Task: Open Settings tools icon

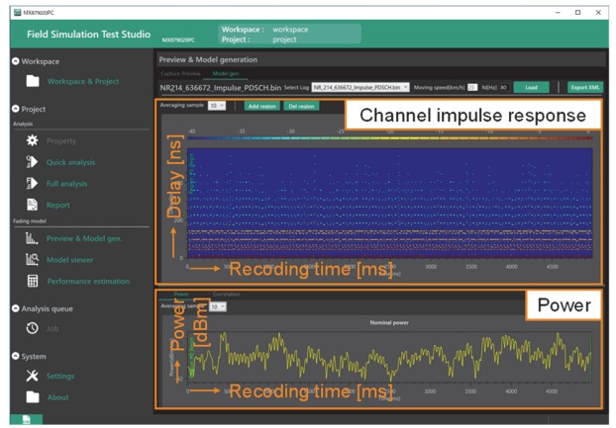Action: 33,376
